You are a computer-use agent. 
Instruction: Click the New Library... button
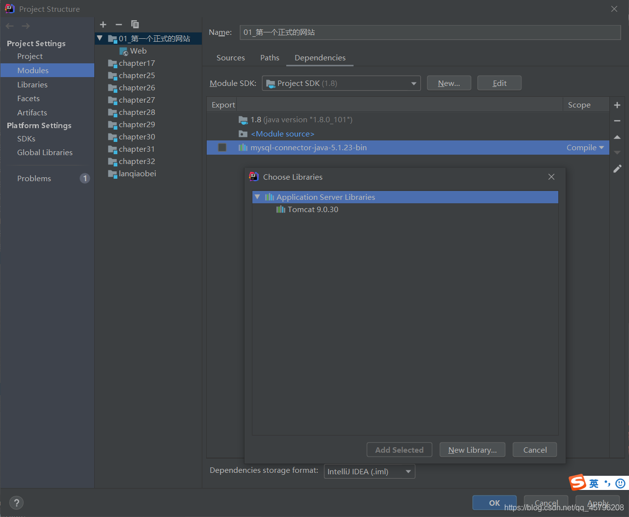472,450
